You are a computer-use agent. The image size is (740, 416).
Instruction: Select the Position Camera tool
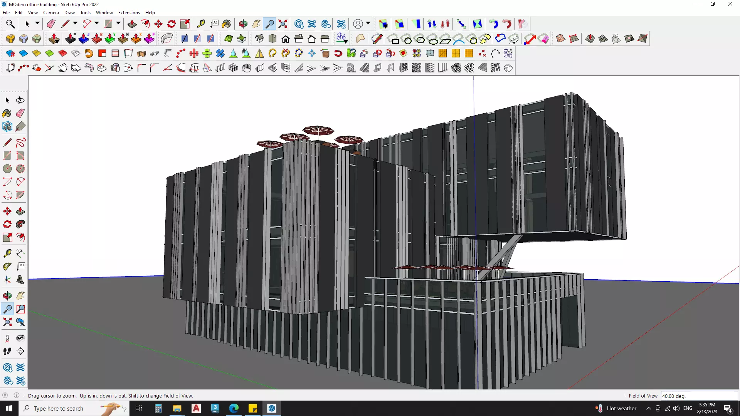[7, 338]
